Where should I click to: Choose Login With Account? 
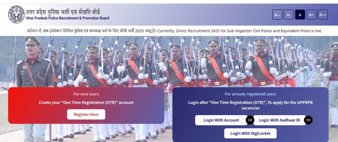[x=221, y=120]
